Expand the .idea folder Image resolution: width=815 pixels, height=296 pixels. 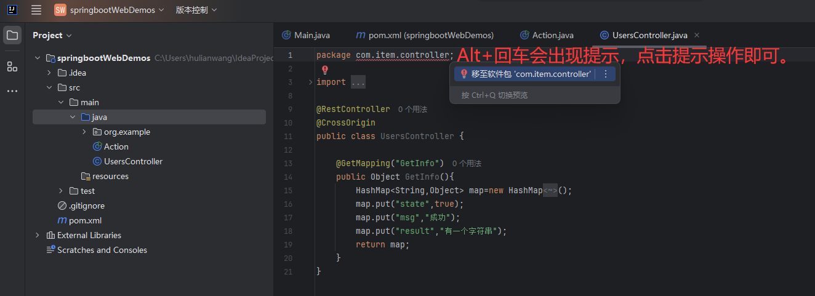[x=49, y=73]
